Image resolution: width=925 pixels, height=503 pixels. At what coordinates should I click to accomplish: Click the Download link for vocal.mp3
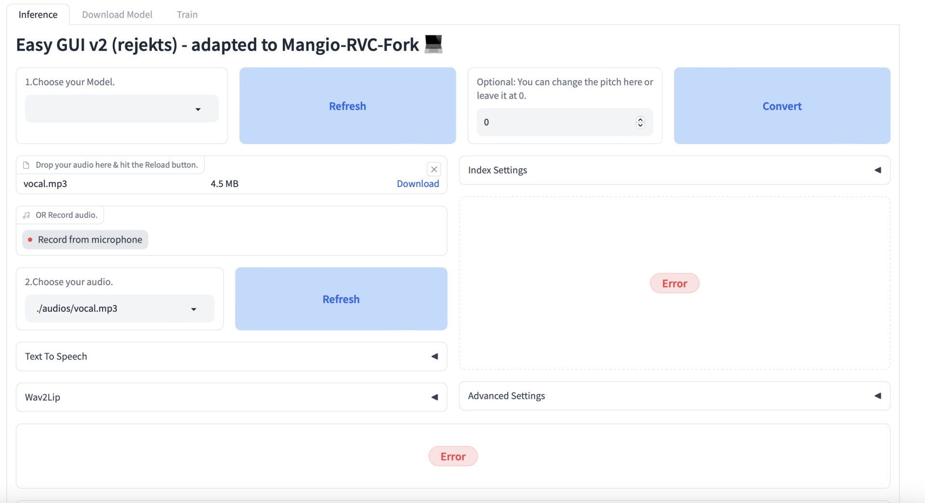pyautogui.click(x=418, y=184)
